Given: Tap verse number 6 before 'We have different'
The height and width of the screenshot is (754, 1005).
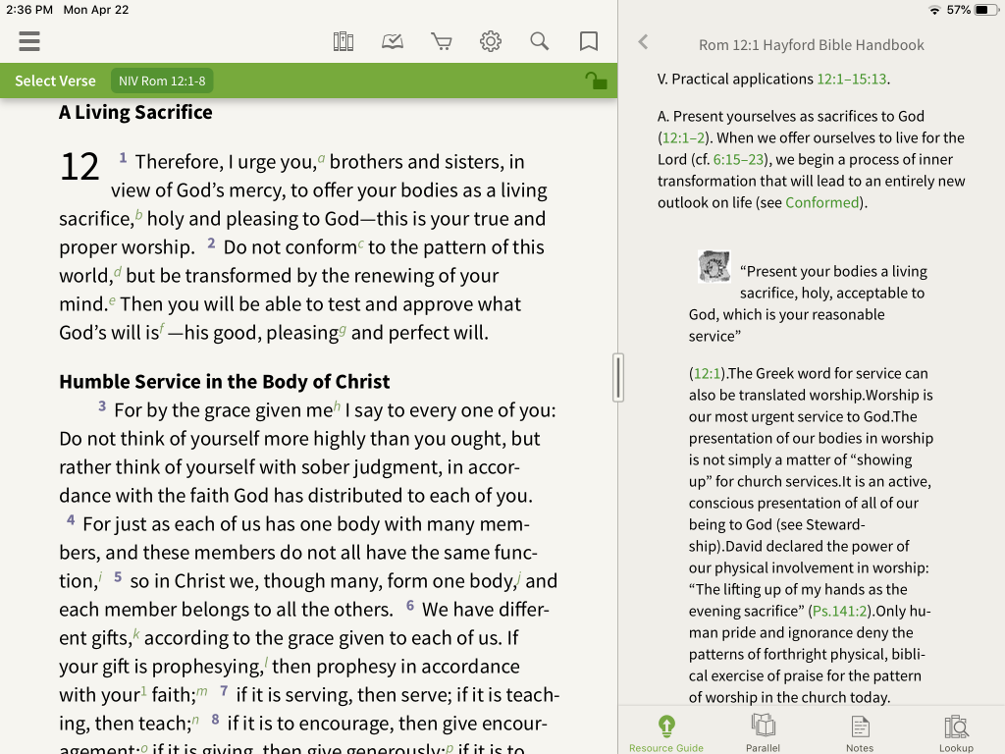Looking at the screenshot, I should (x=410, y=605).
